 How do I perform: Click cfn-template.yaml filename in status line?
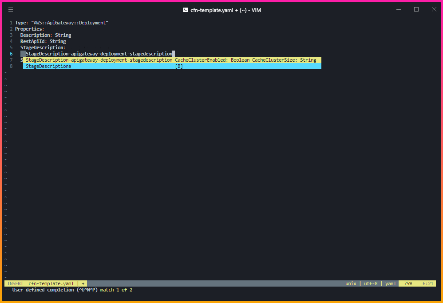click(x=51, y=283)
